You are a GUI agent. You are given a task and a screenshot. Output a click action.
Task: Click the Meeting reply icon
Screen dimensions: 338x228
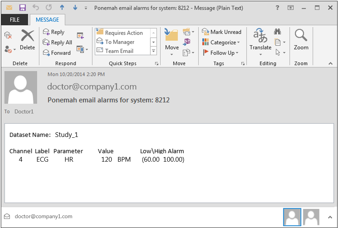pos(80,35)
